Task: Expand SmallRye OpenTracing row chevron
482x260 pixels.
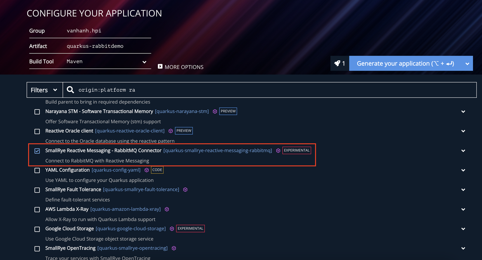Action: (x=463, y=248)
